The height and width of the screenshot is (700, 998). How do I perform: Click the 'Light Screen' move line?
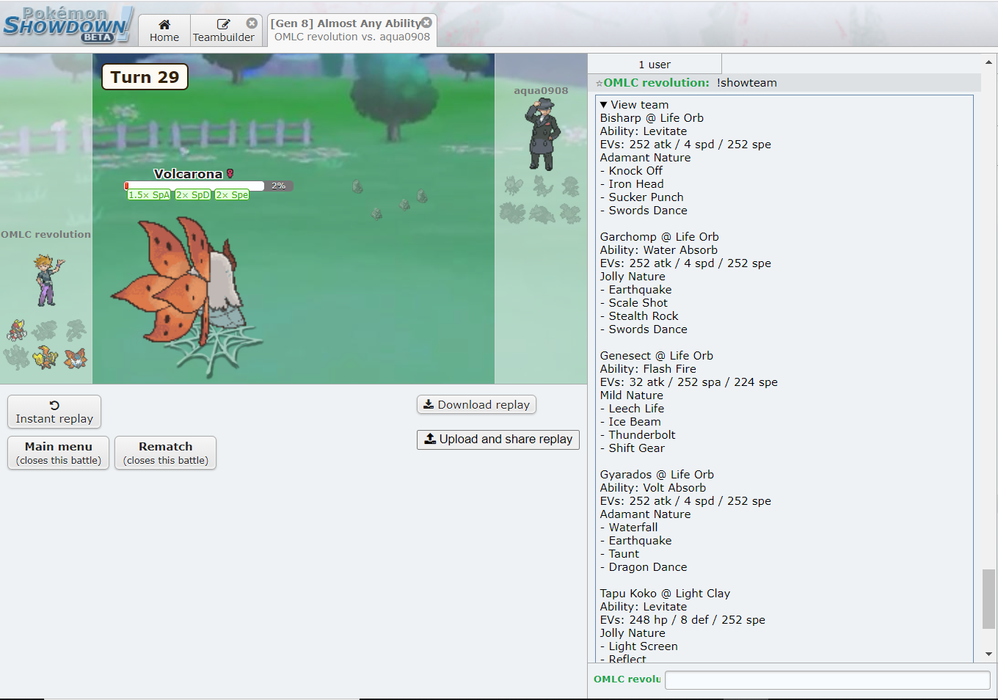click(x=639, y=646)
